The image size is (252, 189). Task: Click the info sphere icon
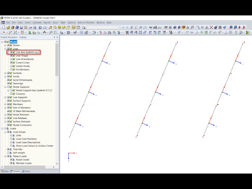coord(216,28)
